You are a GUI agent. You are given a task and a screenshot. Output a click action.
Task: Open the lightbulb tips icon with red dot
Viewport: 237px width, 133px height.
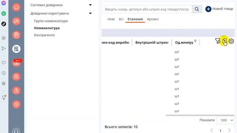(x=4, y=98)
